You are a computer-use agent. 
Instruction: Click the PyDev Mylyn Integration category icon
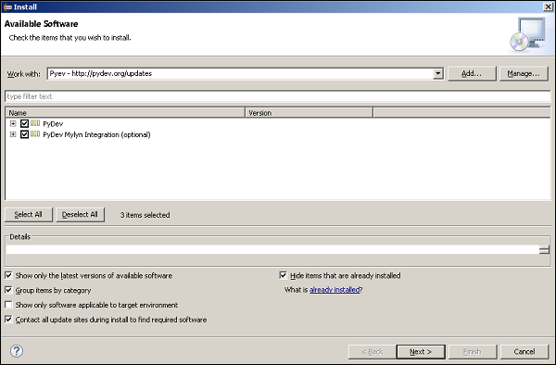[35, 134]
